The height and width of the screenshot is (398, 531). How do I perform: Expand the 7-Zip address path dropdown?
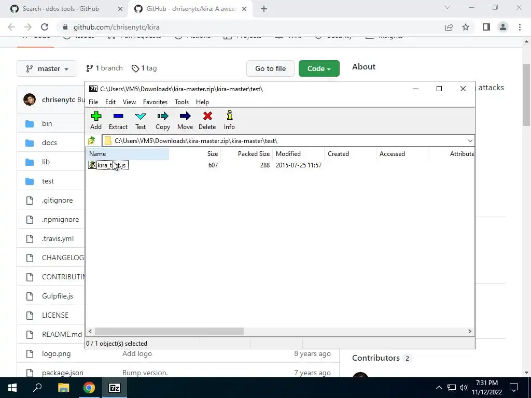point(470,141)
